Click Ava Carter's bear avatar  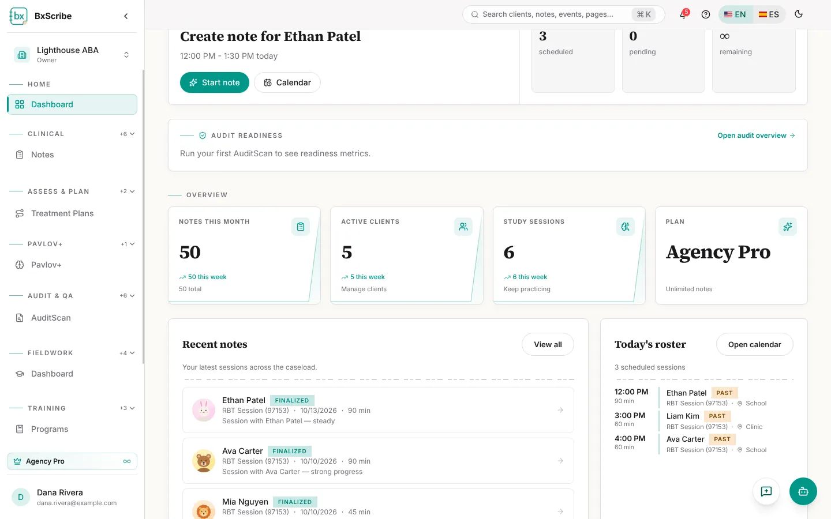204,461
